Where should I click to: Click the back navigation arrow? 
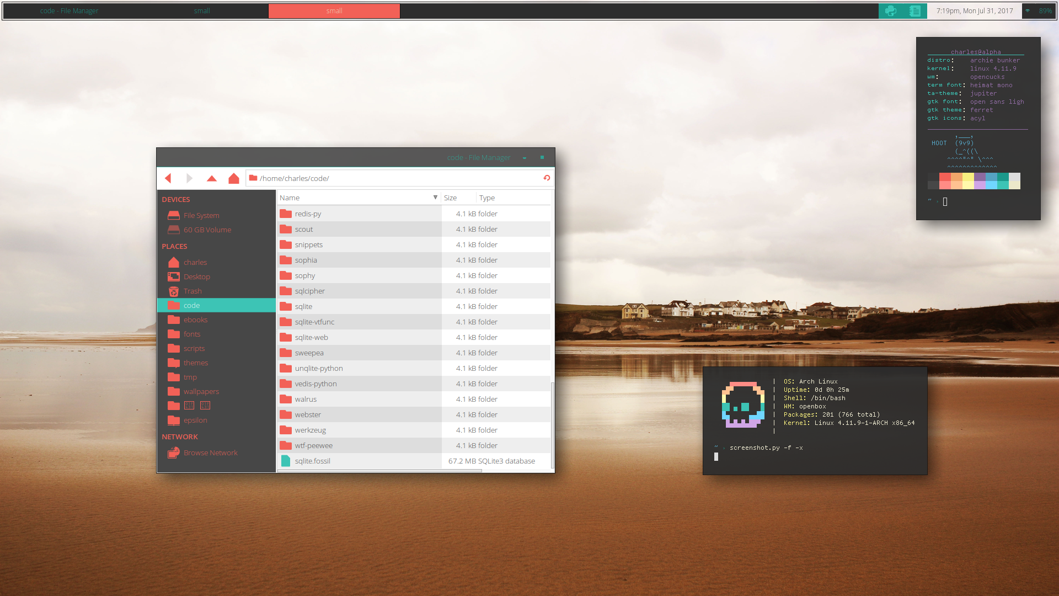(x=168, y=178)
